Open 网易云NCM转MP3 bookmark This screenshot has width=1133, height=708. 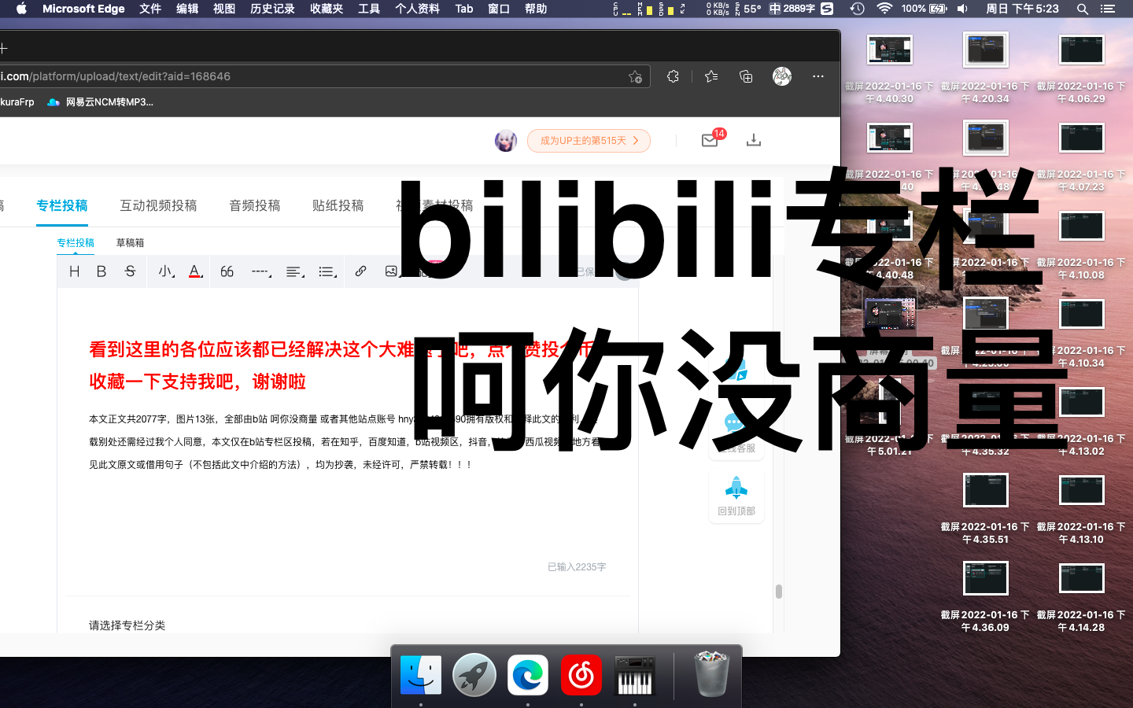tap(100, 102)
